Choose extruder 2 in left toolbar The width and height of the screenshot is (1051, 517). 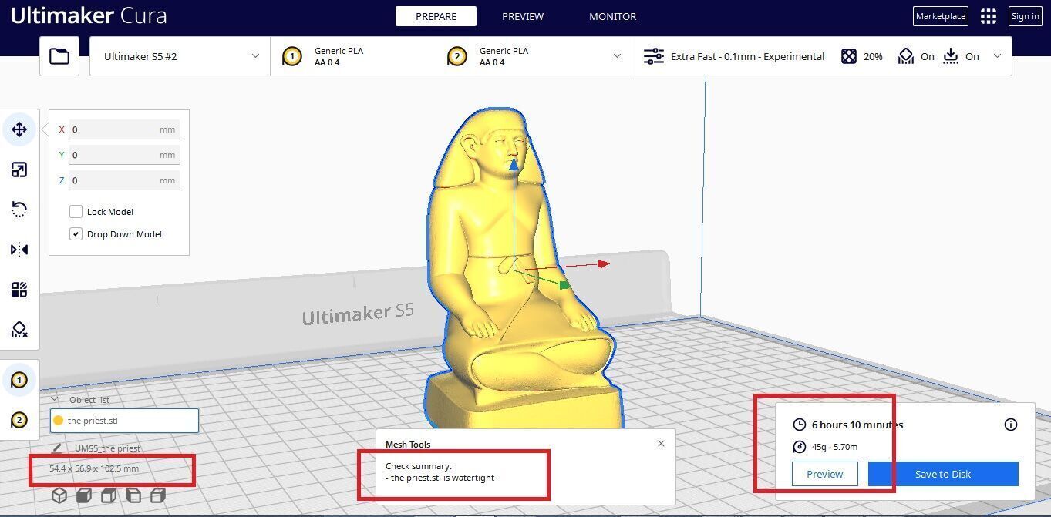(x=19, y=420)
